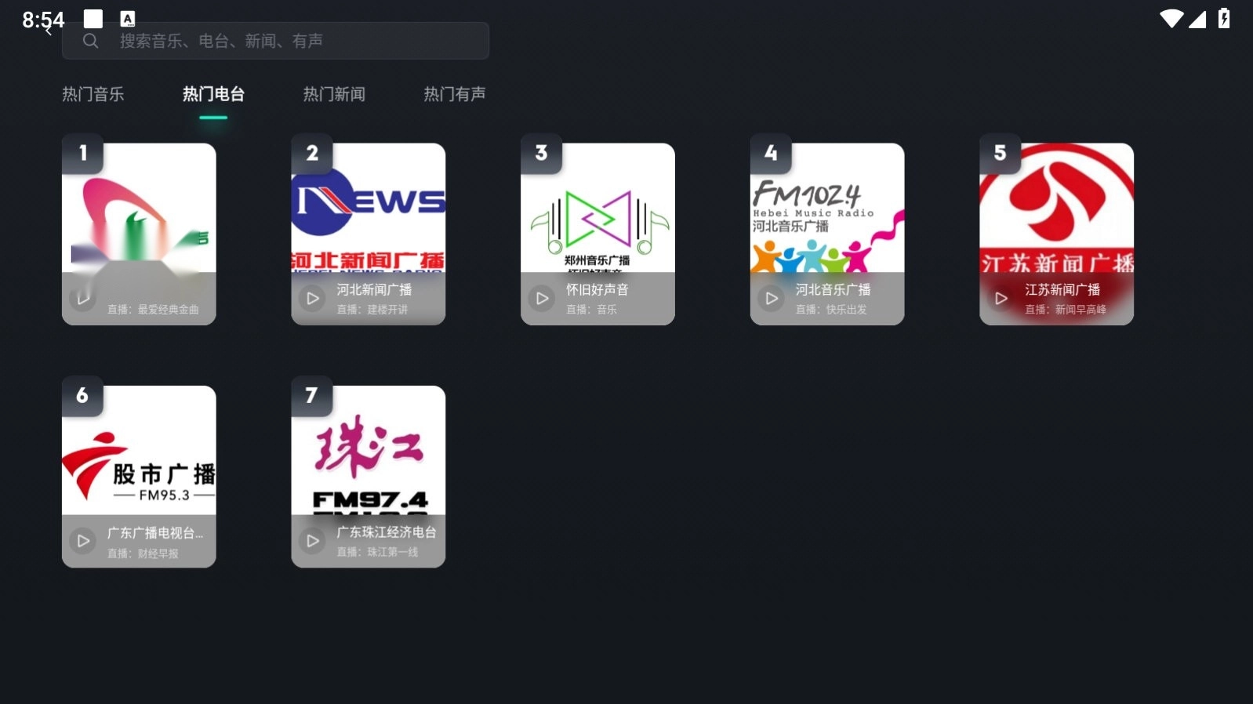Open the 股市广播 FM95.3 cover
This screenshot has height=704, width=1253.
pos(139,451)
